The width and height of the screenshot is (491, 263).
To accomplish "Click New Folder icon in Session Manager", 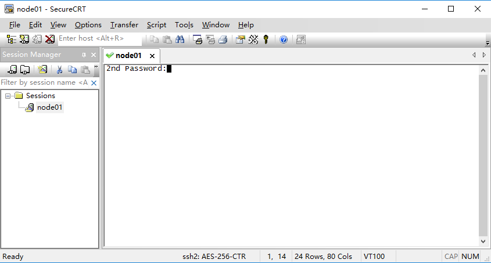I will [x=25, y=70].
